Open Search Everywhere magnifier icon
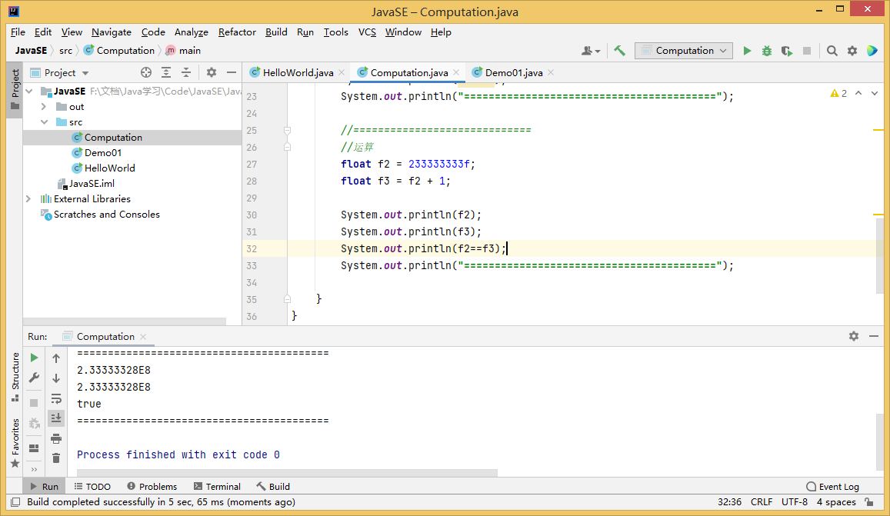 click(832, 51)
